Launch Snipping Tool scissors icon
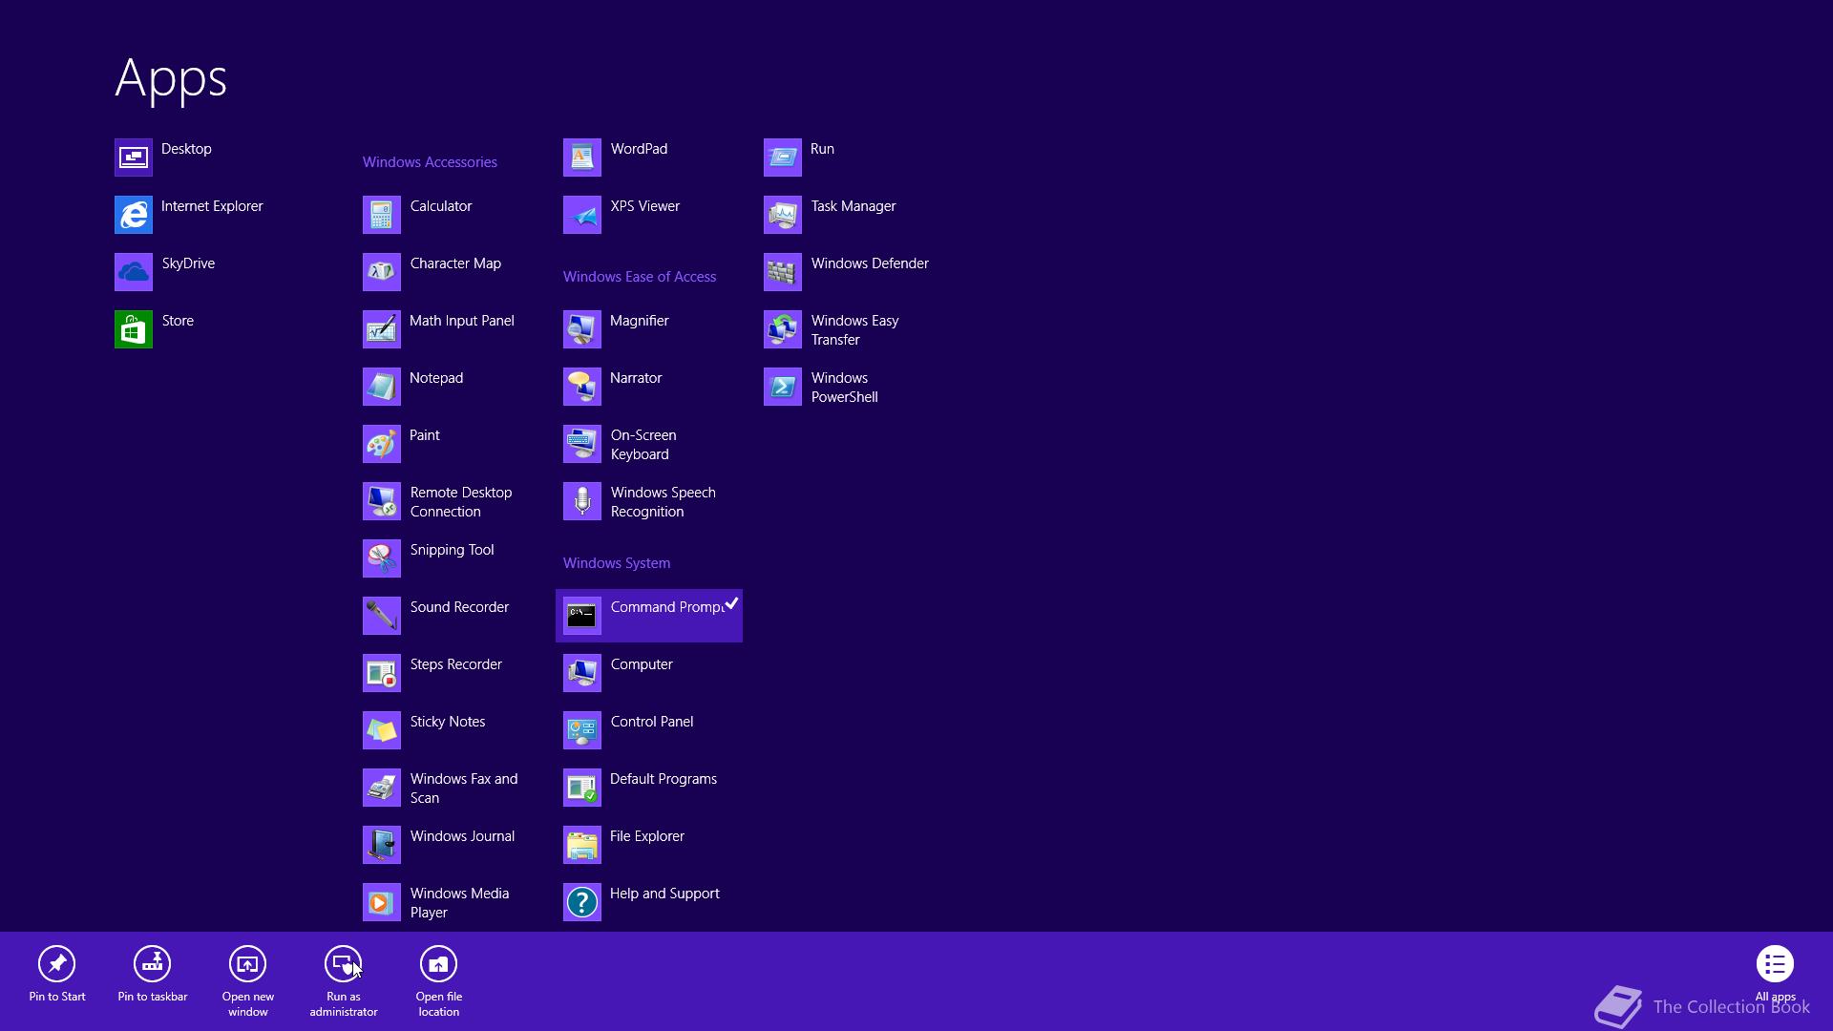The image size is (1833, 1031). pyautogui.click(x=382, y=558)
